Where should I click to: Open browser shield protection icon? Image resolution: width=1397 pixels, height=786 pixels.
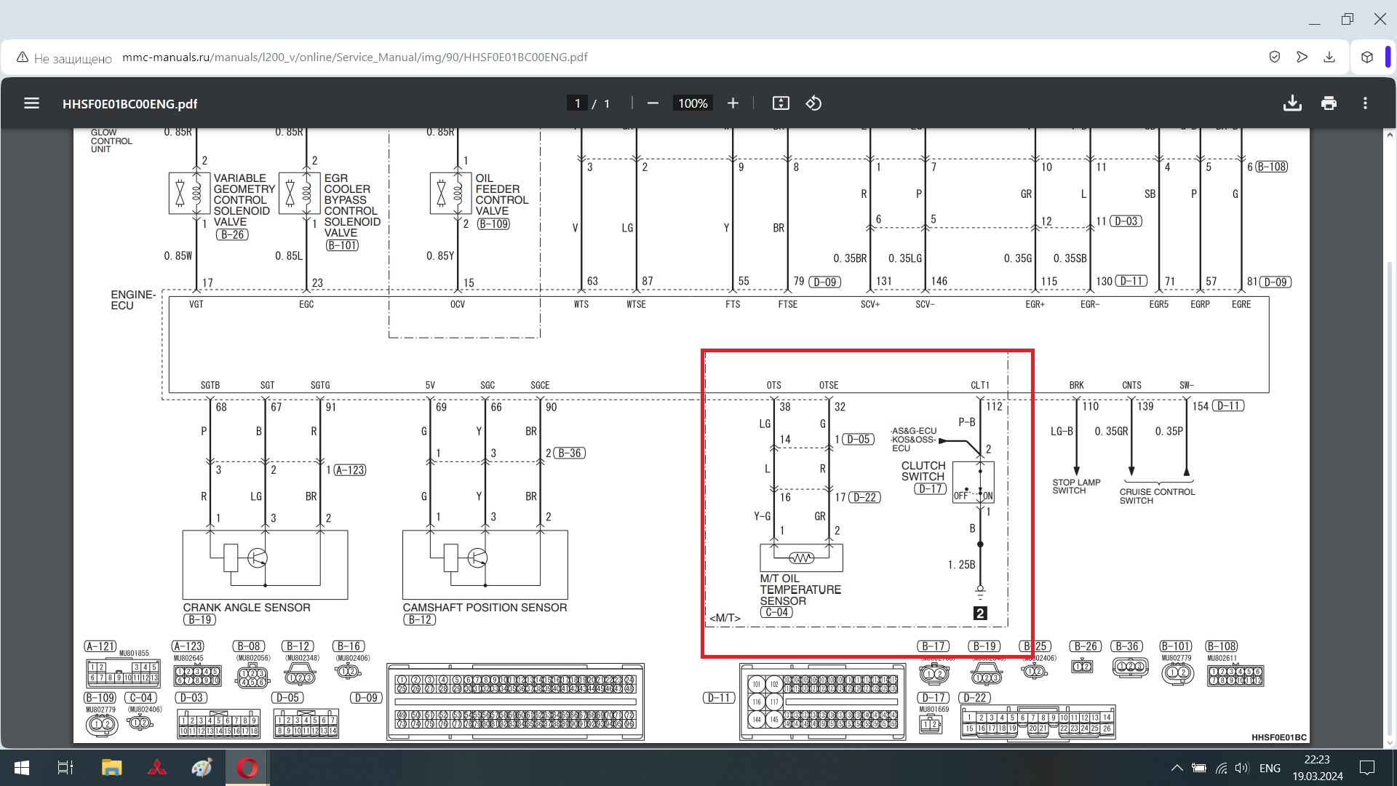(1274, 57)
